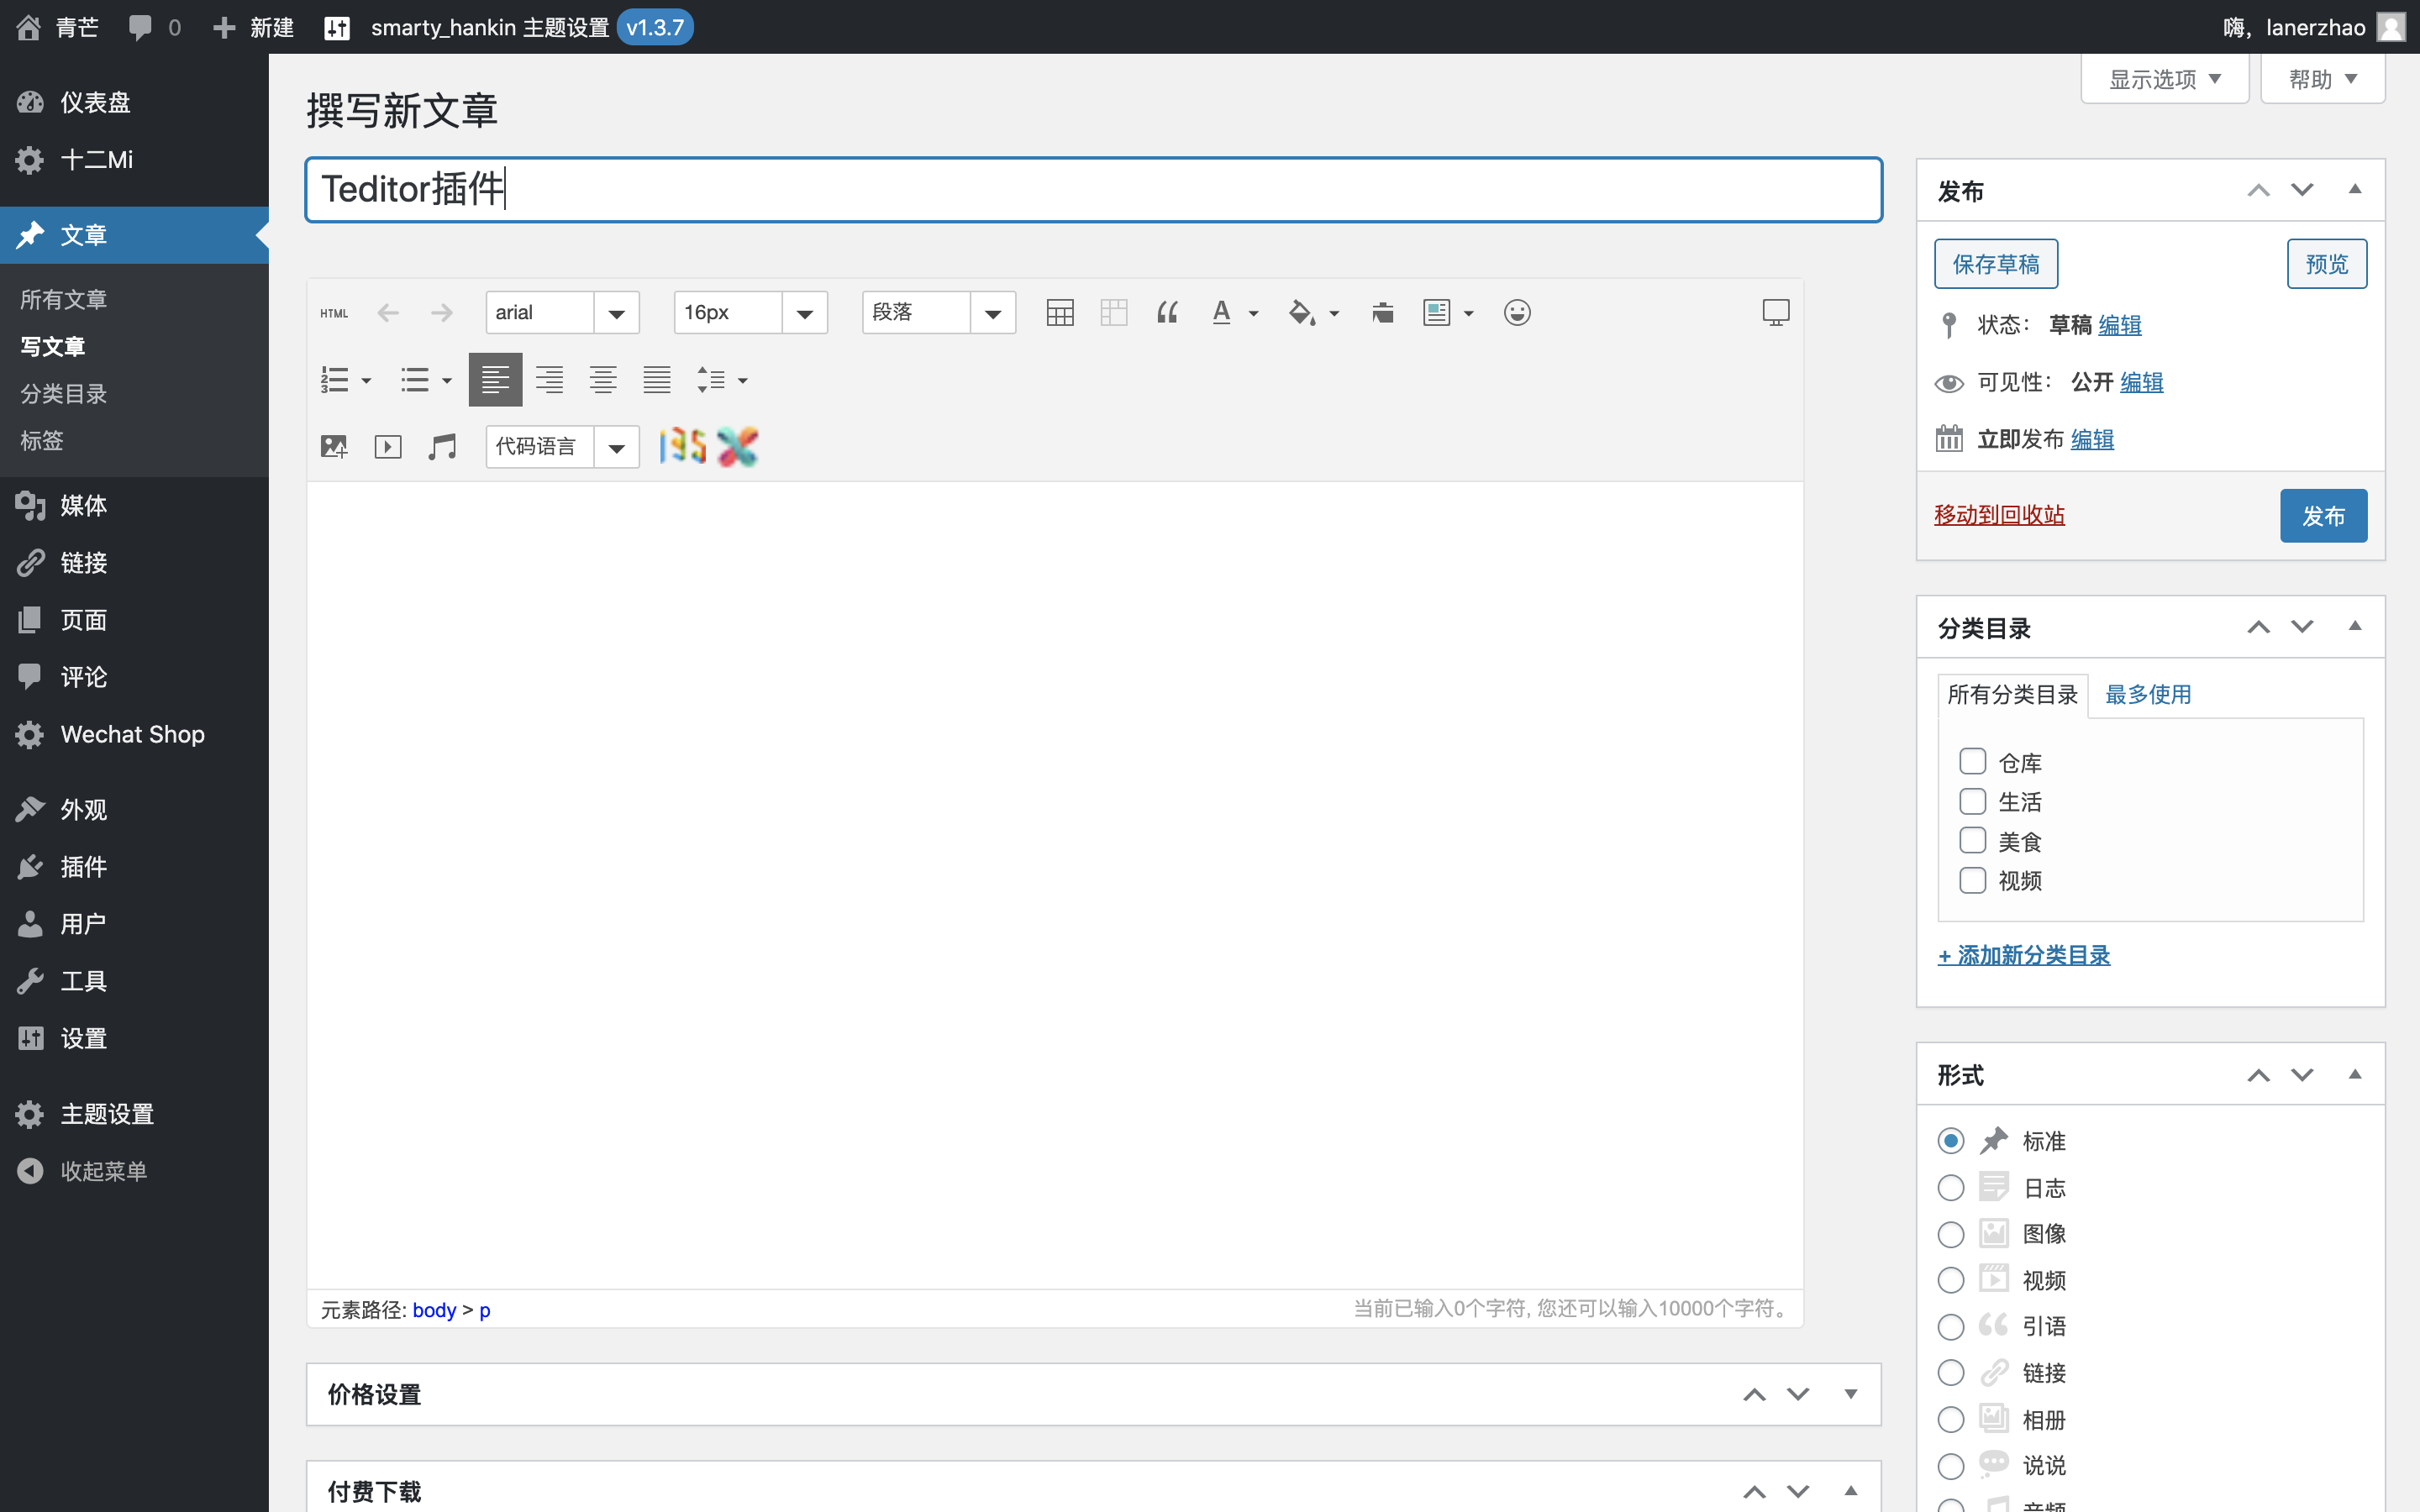The height and width of the screenshot is (1512, 2420).
Task: Expand the 帮助 help dropdown
Action: pos(2323,79)
